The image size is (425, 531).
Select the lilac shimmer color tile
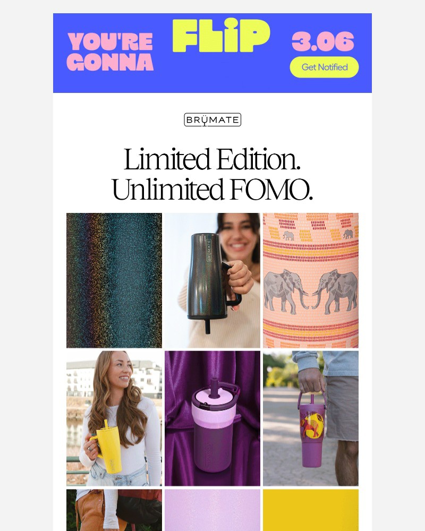pyautogui.click(x=212, y=510)
